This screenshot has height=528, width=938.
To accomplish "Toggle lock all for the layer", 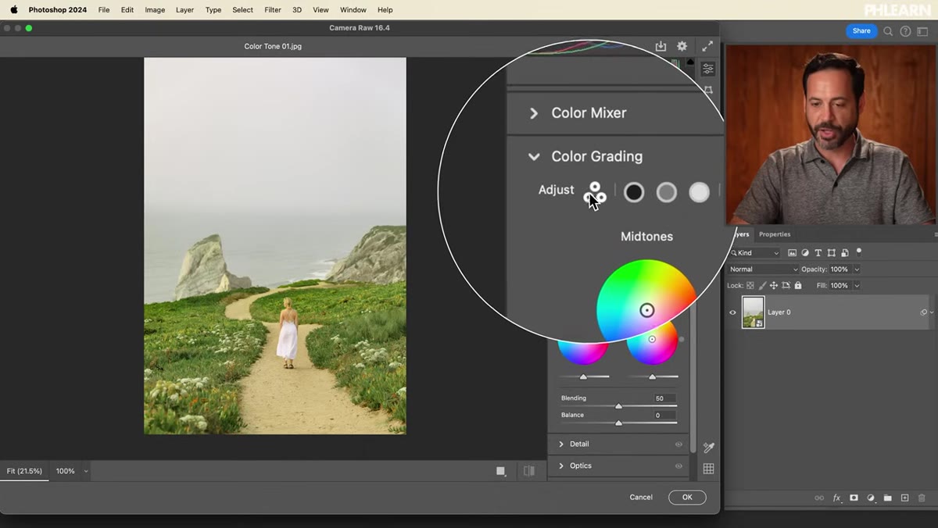I will (x=798, y=286).
